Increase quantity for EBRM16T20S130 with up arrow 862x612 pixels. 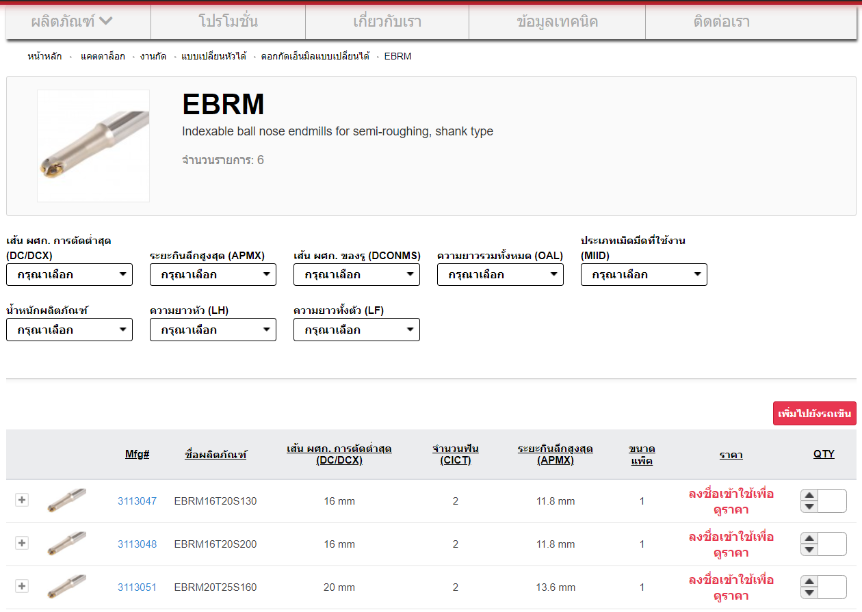809,495
